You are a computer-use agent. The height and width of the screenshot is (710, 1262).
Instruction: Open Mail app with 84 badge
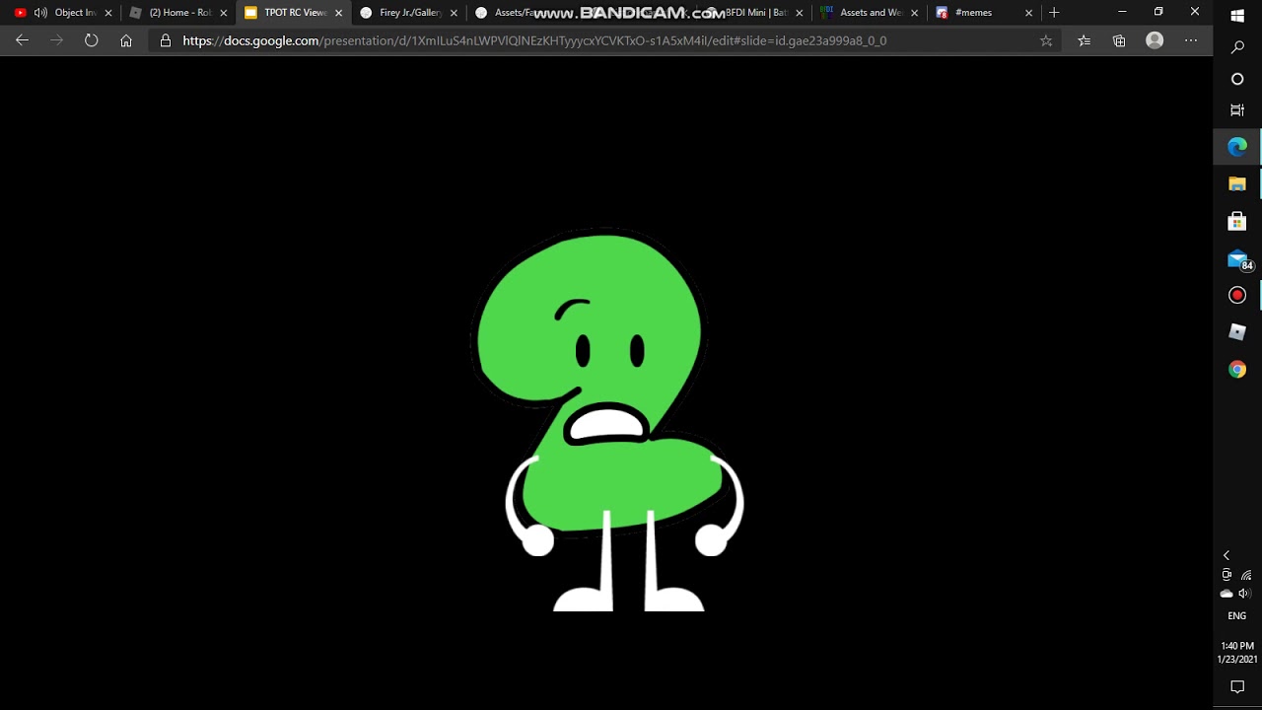(x=1237, y=258)
